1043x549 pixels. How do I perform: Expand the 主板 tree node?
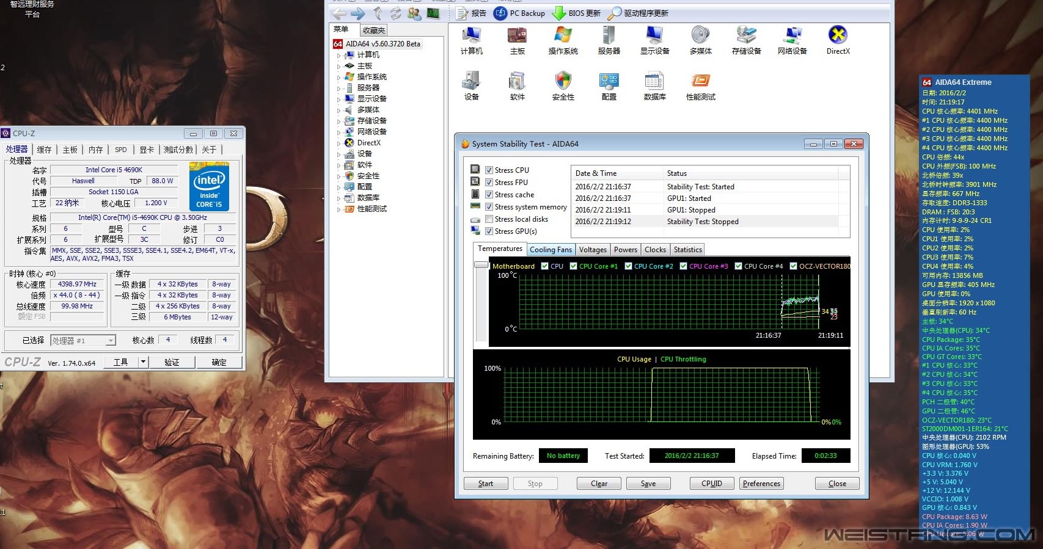point(339,67)
